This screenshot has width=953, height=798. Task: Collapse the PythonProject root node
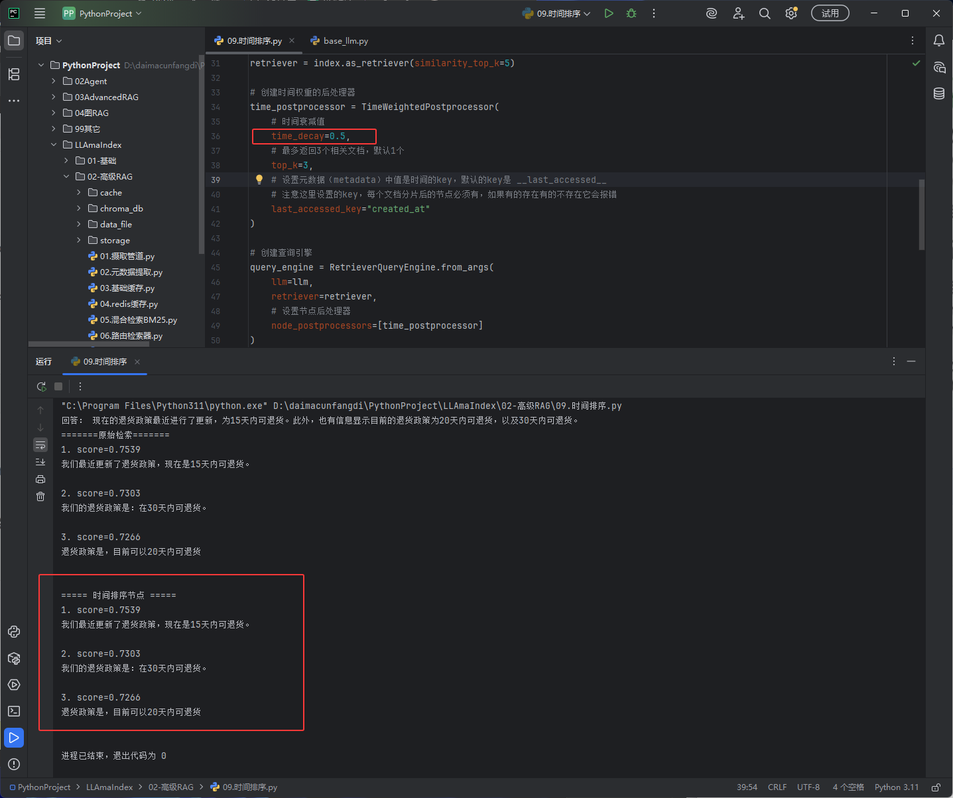tap(41, 65)
